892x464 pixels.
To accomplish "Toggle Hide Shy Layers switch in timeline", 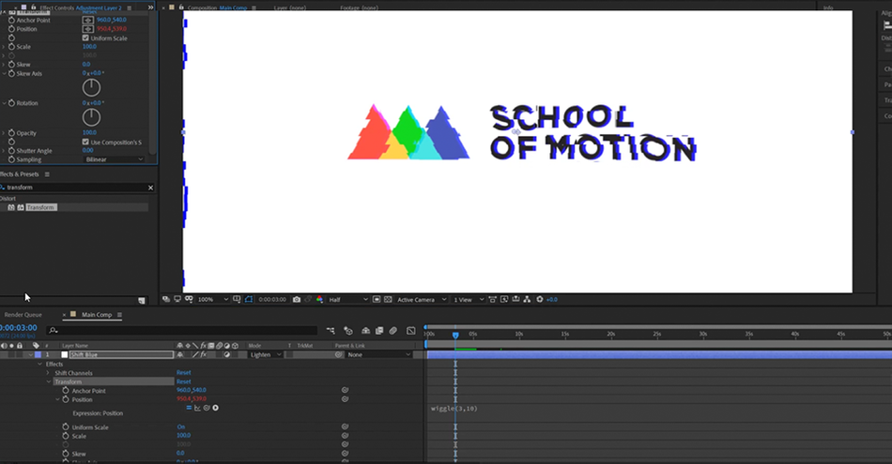I will pos(366,331).
